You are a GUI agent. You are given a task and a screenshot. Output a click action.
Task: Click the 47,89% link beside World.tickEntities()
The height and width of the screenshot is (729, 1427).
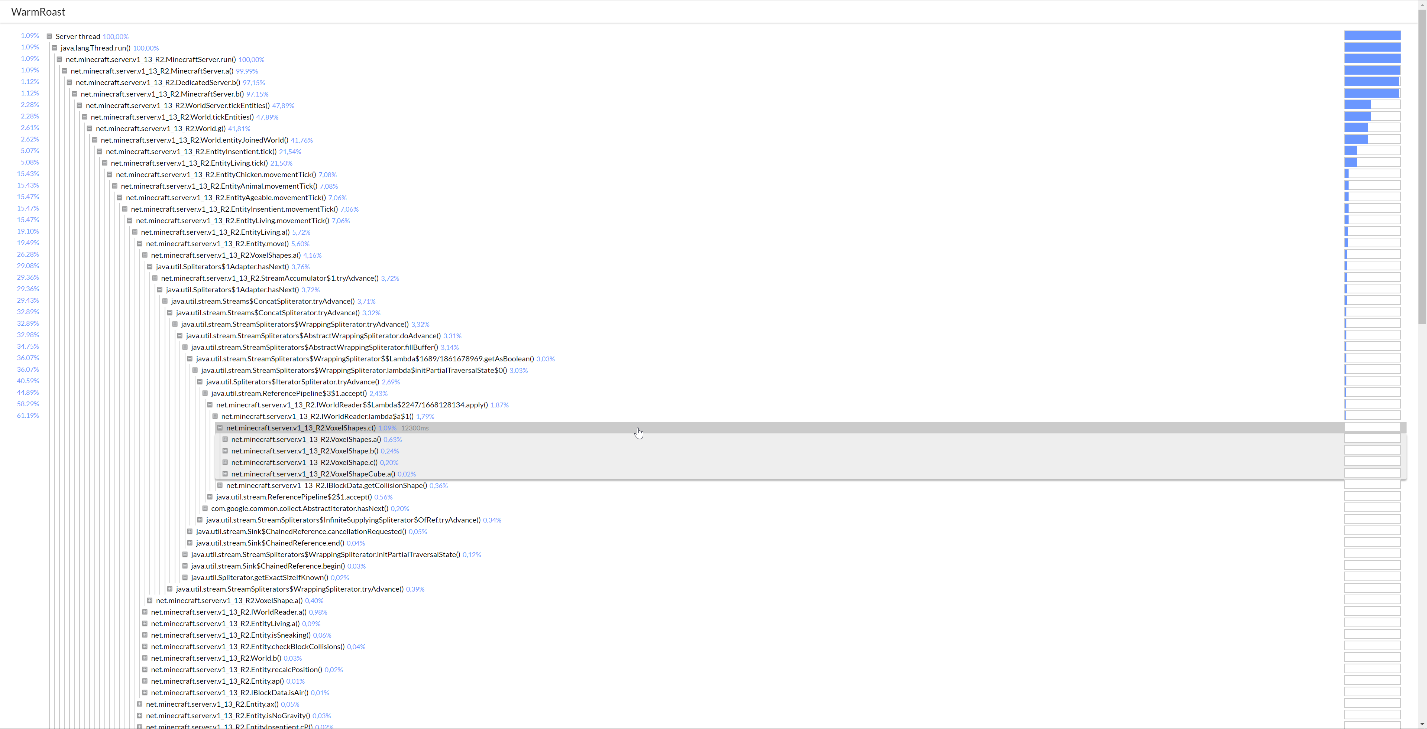pyautogui.click(x=267, y=117)
